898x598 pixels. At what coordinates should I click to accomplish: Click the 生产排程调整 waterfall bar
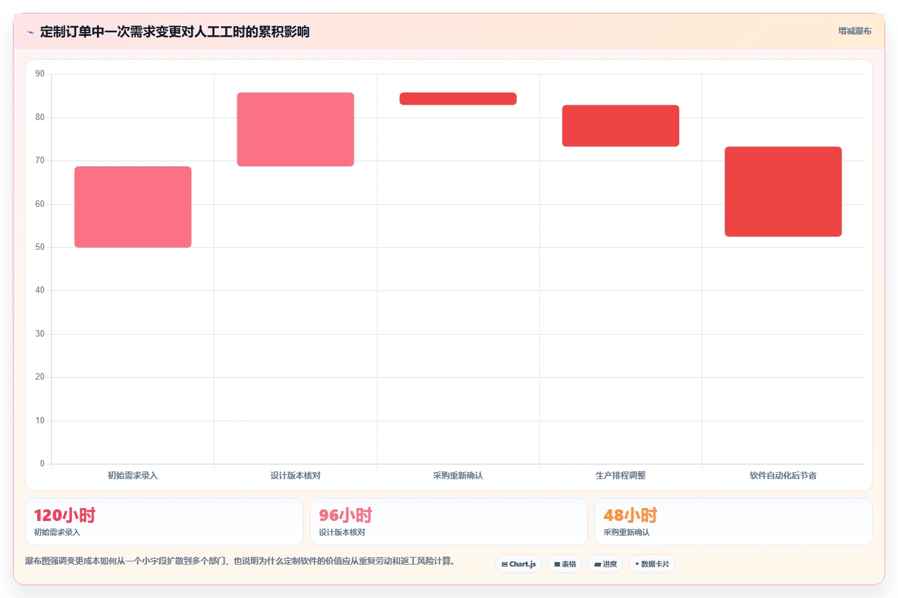tap(621, 126)
